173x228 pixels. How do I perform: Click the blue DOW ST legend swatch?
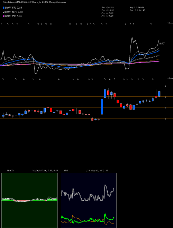pyautogui.click(x=4, y=8)
